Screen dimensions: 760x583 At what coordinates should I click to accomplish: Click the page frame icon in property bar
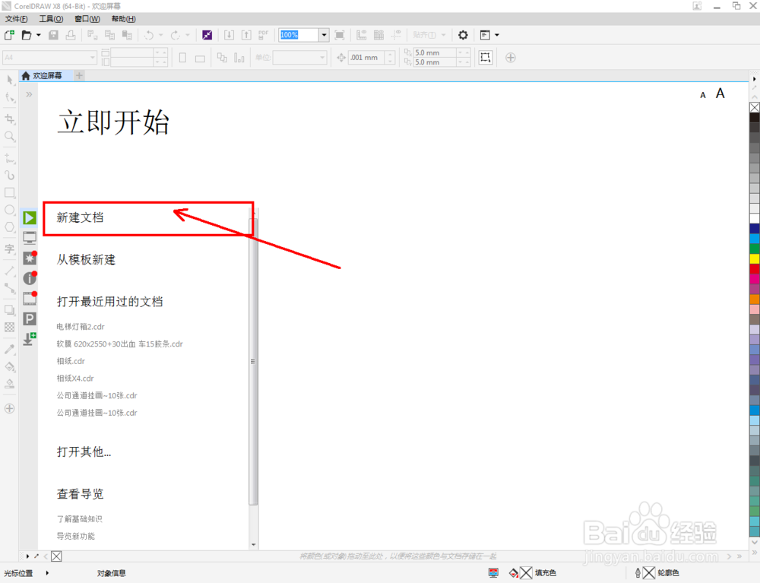coord(485,58)
